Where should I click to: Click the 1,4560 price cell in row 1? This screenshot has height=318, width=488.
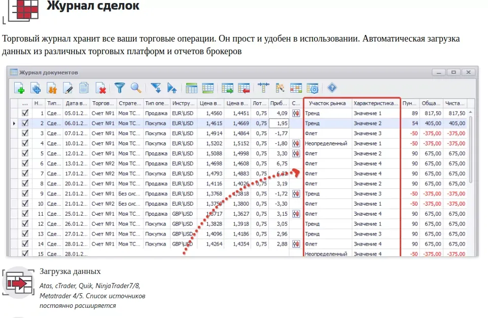(x=211, y=113)
